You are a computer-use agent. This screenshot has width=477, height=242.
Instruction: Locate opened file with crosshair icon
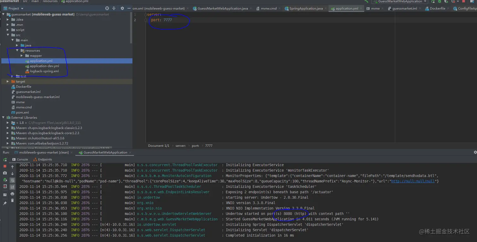point(107,8)
